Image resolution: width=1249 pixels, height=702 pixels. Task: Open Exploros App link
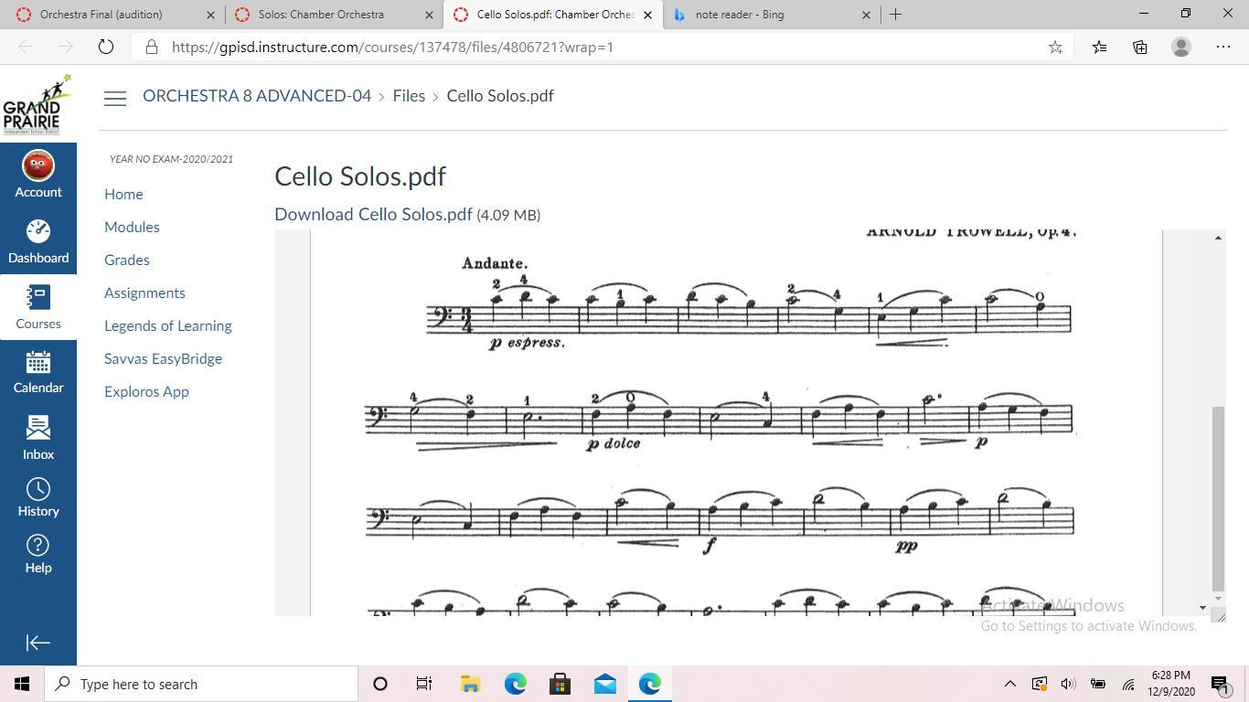pos(146,391)
